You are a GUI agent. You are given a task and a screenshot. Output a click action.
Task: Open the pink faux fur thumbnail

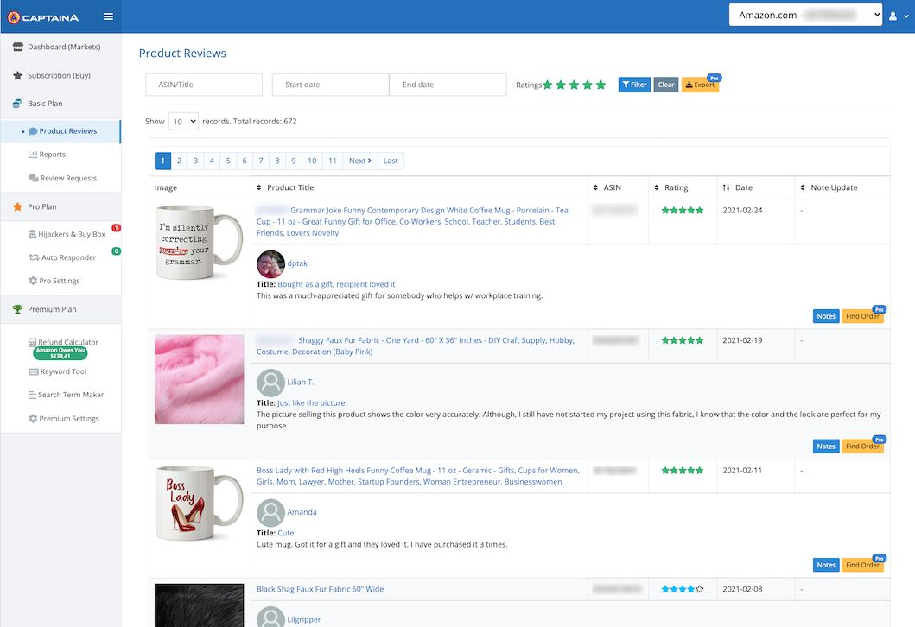coord(199,379)
